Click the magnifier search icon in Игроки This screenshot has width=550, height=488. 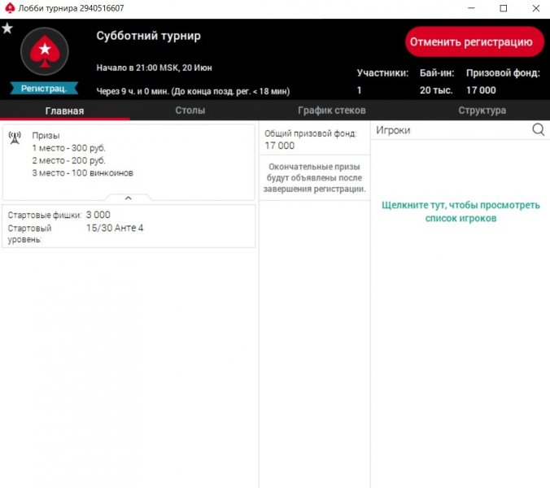[x=538, y=129]
